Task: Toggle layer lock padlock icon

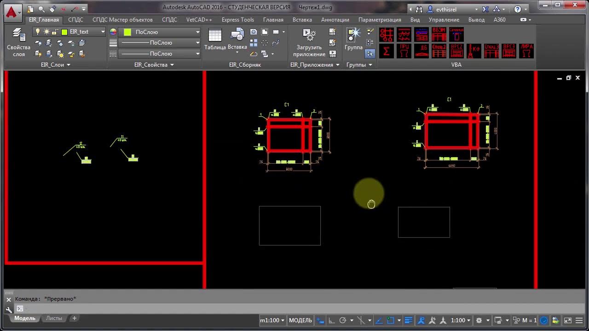Action: pyautogui.click(x=54, y=32)
